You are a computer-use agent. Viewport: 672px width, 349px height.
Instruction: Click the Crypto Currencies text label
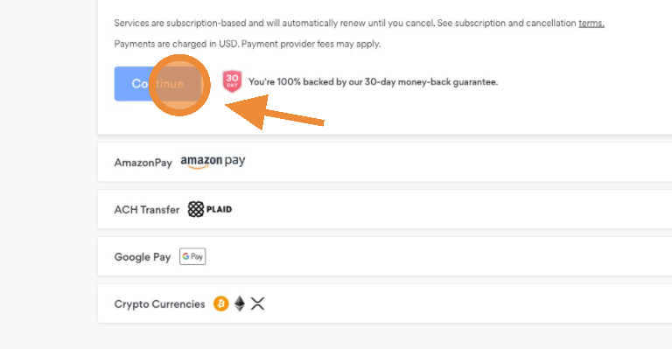(x=159, y=304)
